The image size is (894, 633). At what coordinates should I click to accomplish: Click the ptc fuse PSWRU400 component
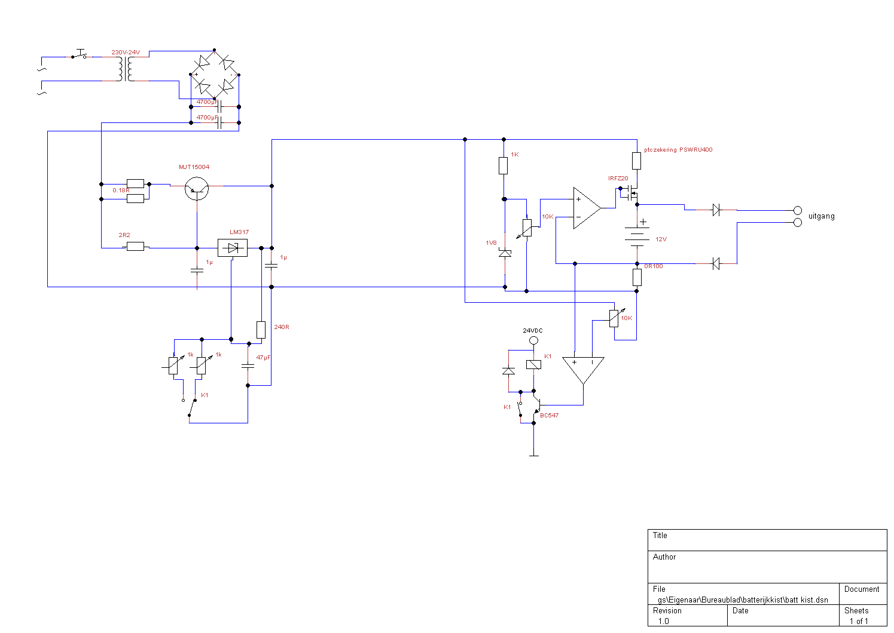637,161
